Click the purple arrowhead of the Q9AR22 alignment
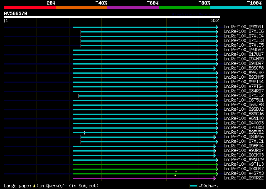This screenshot has width=266, height=189. pos(215,178)
